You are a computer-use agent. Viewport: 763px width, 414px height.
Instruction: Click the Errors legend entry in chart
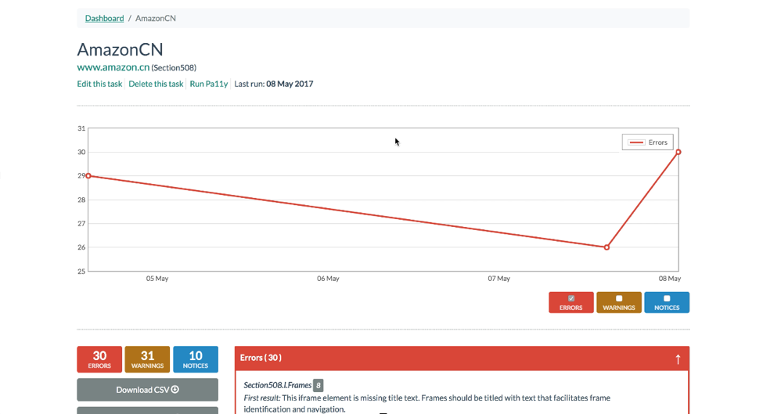(648, 142)
